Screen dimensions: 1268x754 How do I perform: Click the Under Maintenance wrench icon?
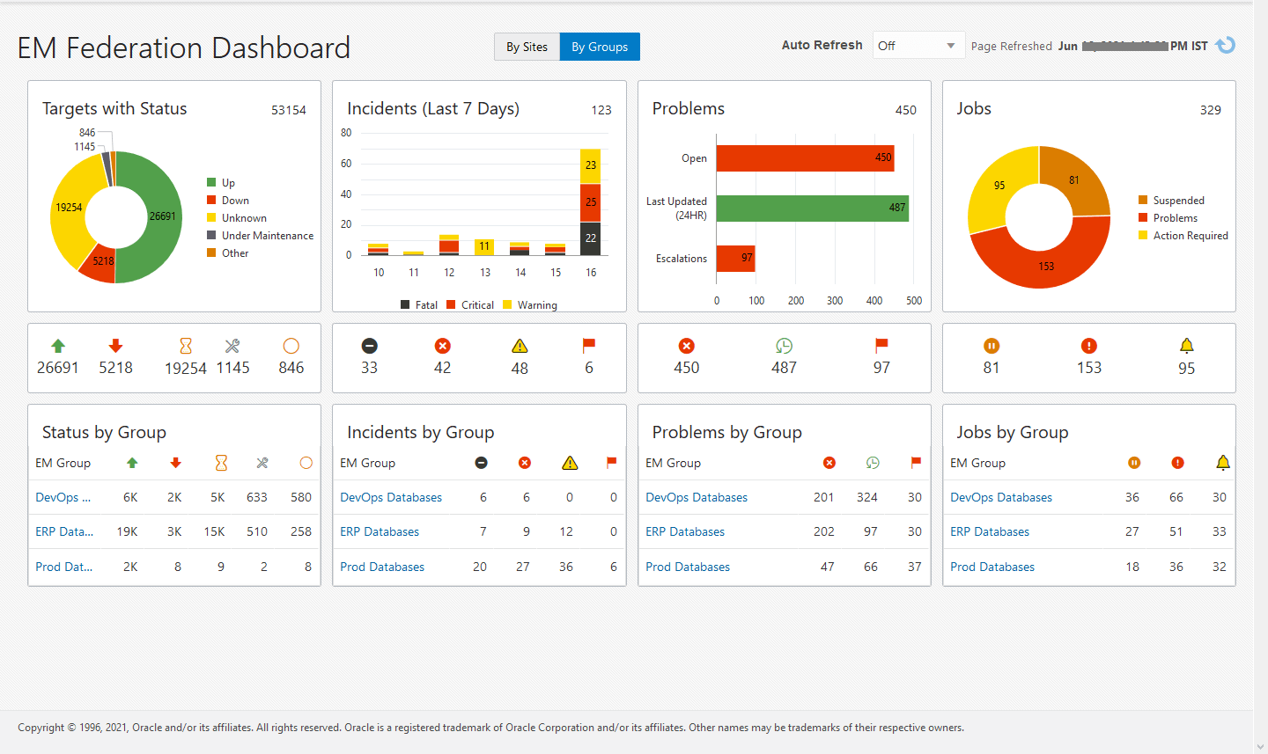coord(232,345)
